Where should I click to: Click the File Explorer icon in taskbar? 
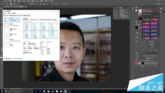pyautogui.click(x=44, y=91)
